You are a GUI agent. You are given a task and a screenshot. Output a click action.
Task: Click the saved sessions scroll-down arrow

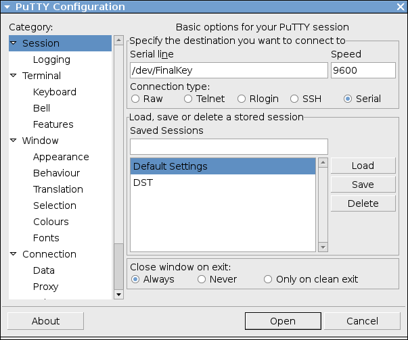point(323,247)
